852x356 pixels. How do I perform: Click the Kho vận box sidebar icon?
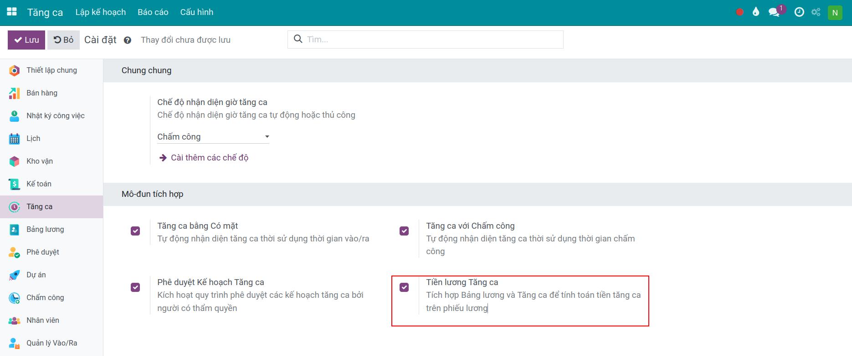click(15, 161)
